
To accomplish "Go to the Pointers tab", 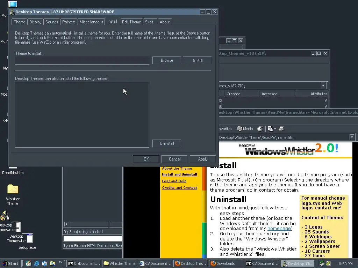I will [x=69, y=22].
